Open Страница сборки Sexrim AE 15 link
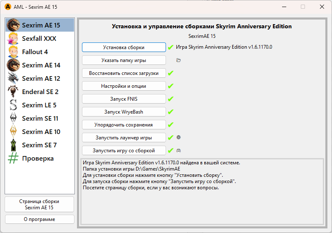The height and width of the screenshot is (233, 332). [x=40, y=204]
